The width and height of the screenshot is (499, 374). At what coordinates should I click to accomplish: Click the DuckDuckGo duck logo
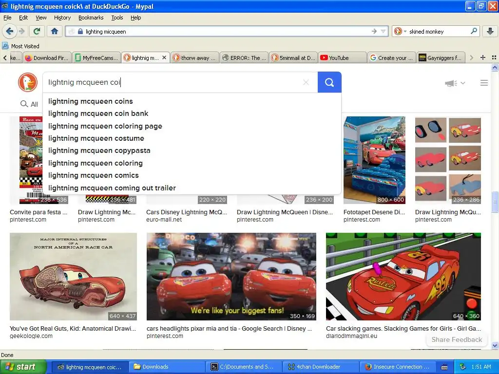click(28, 82)
